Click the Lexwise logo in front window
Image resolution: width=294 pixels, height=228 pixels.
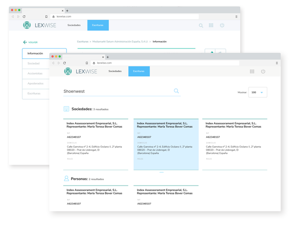point(80,71)
